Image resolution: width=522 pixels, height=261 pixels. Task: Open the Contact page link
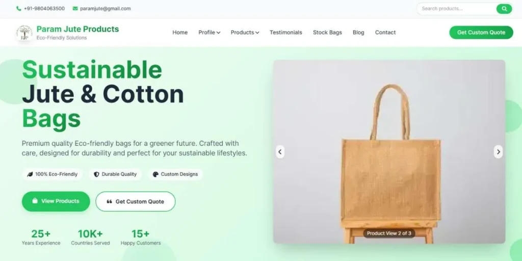tap(385, 32)
